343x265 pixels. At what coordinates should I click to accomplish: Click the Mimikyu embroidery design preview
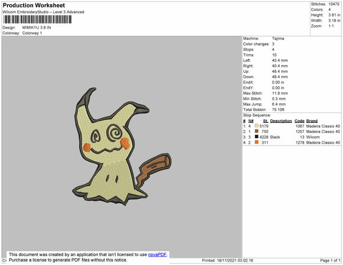click(x=121, y=148)
